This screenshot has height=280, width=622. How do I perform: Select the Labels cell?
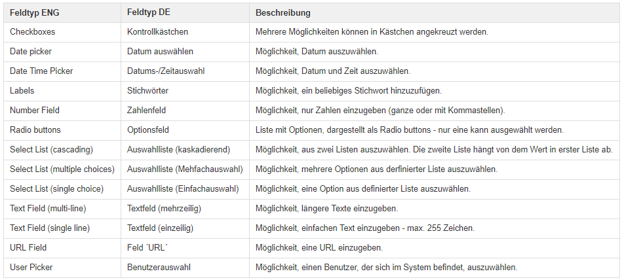pos(62,91)
